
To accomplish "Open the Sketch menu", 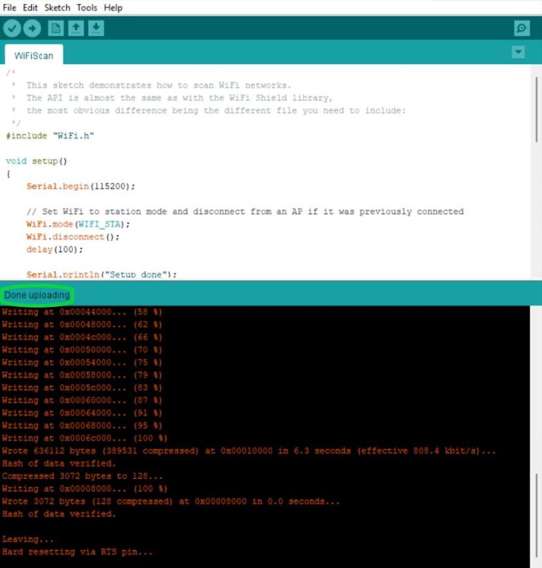I will pyautogui.click(x=57, y=8).
